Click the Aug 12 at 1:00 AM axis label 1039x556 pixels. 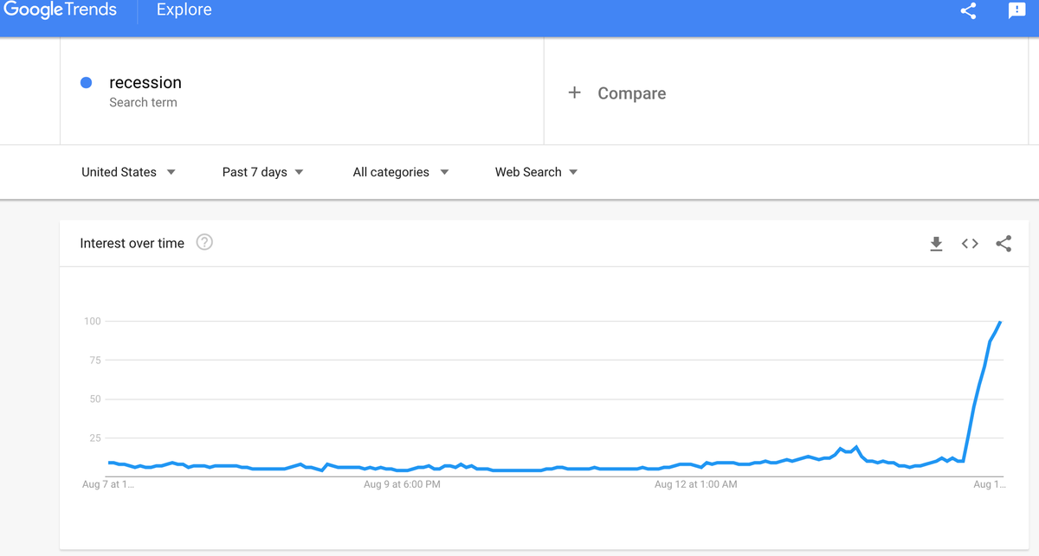pos(694,484)
